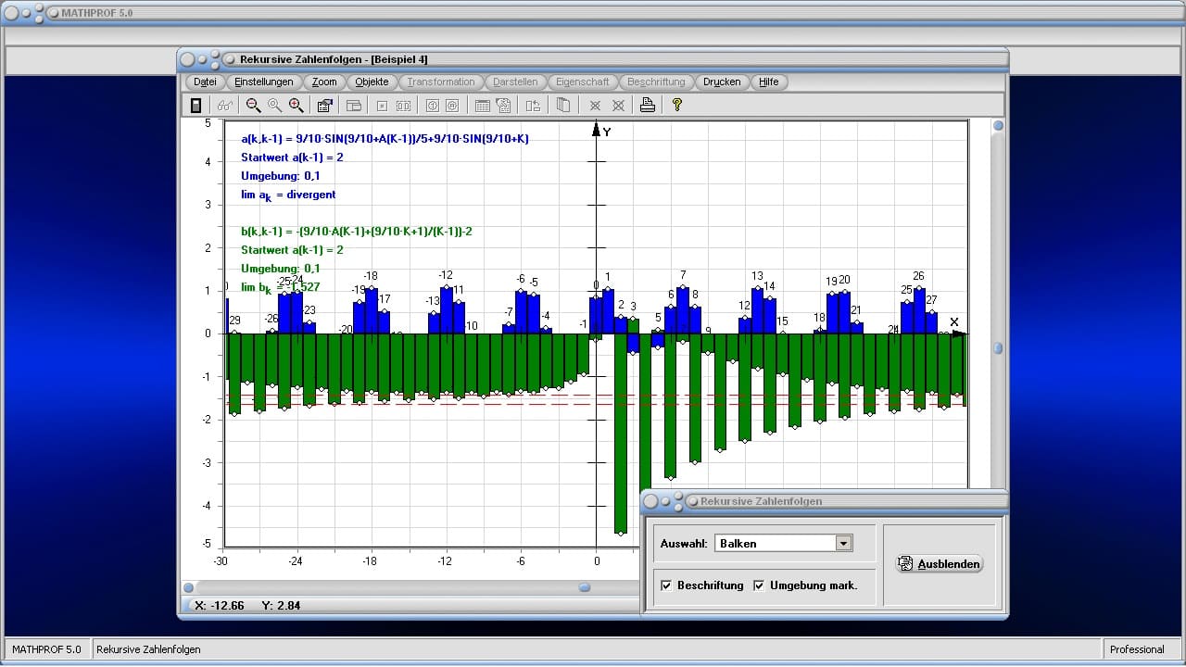This screenshot has height=667, width=1186.
Task: Click the grayed Eigenschaft menu
Action: point(583,82)
